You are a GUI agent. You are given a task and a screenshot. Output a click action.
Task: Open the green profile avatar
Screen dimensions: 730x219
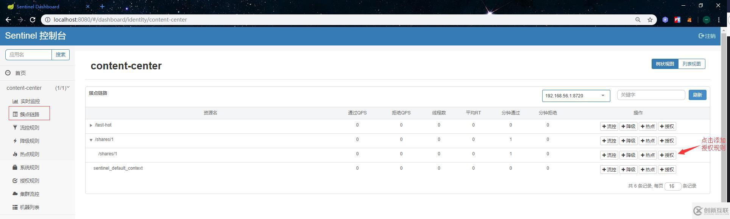pyautogui.click(x=707, y=20)
